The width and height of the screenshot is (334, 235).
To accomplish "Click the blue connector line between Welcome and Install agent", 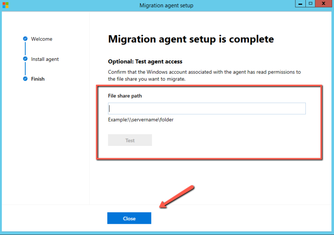I will point(25,49).
